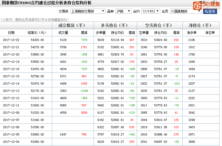Select the date cell 2017-12-18
222x146 pixels.
pos(11,69)
